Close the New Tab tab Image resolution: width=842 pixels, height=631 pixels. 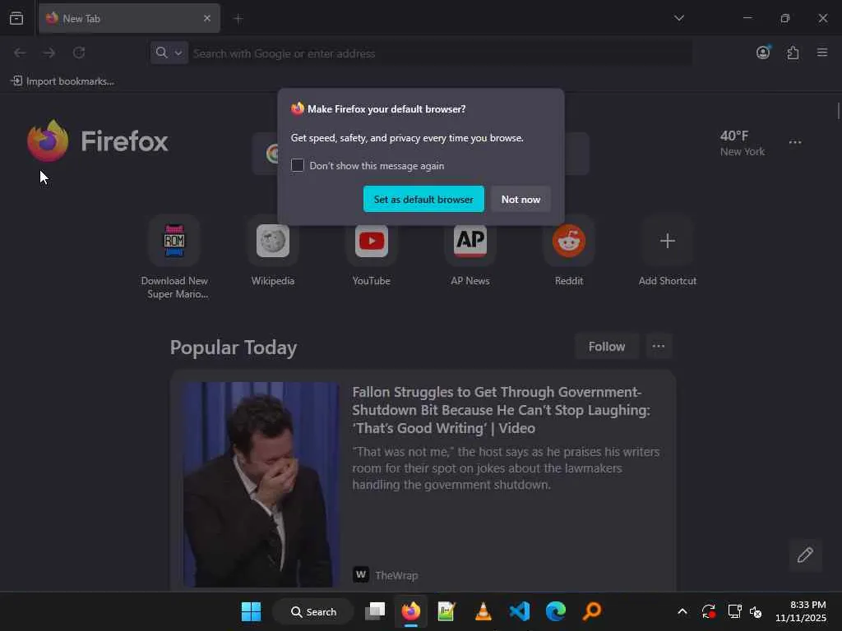(206, 18)
